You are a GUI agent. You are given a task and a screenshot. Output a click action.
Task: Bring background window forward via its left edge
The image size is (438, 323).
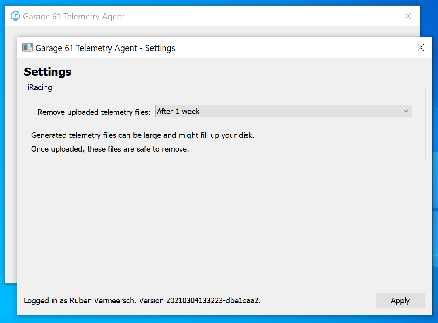coord(11,162)
